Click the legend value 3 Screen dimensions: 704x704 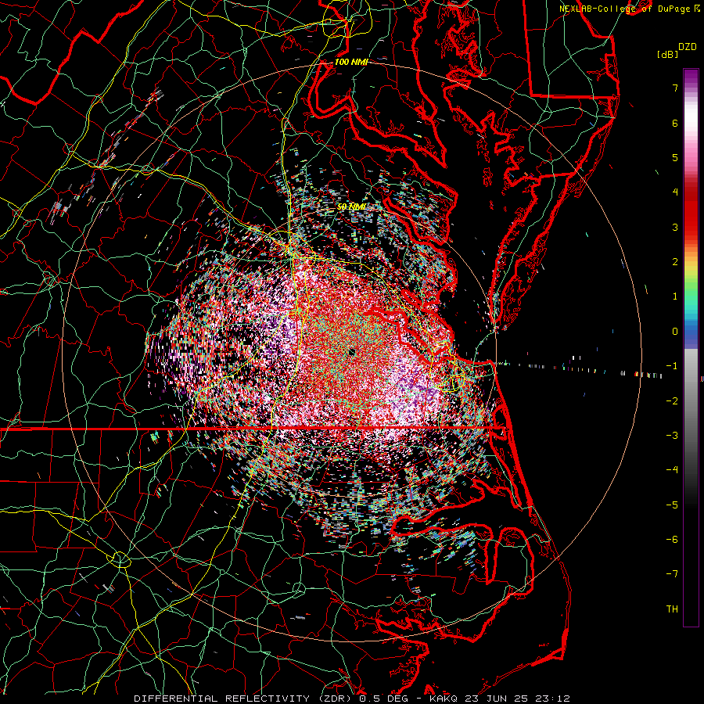675,227
